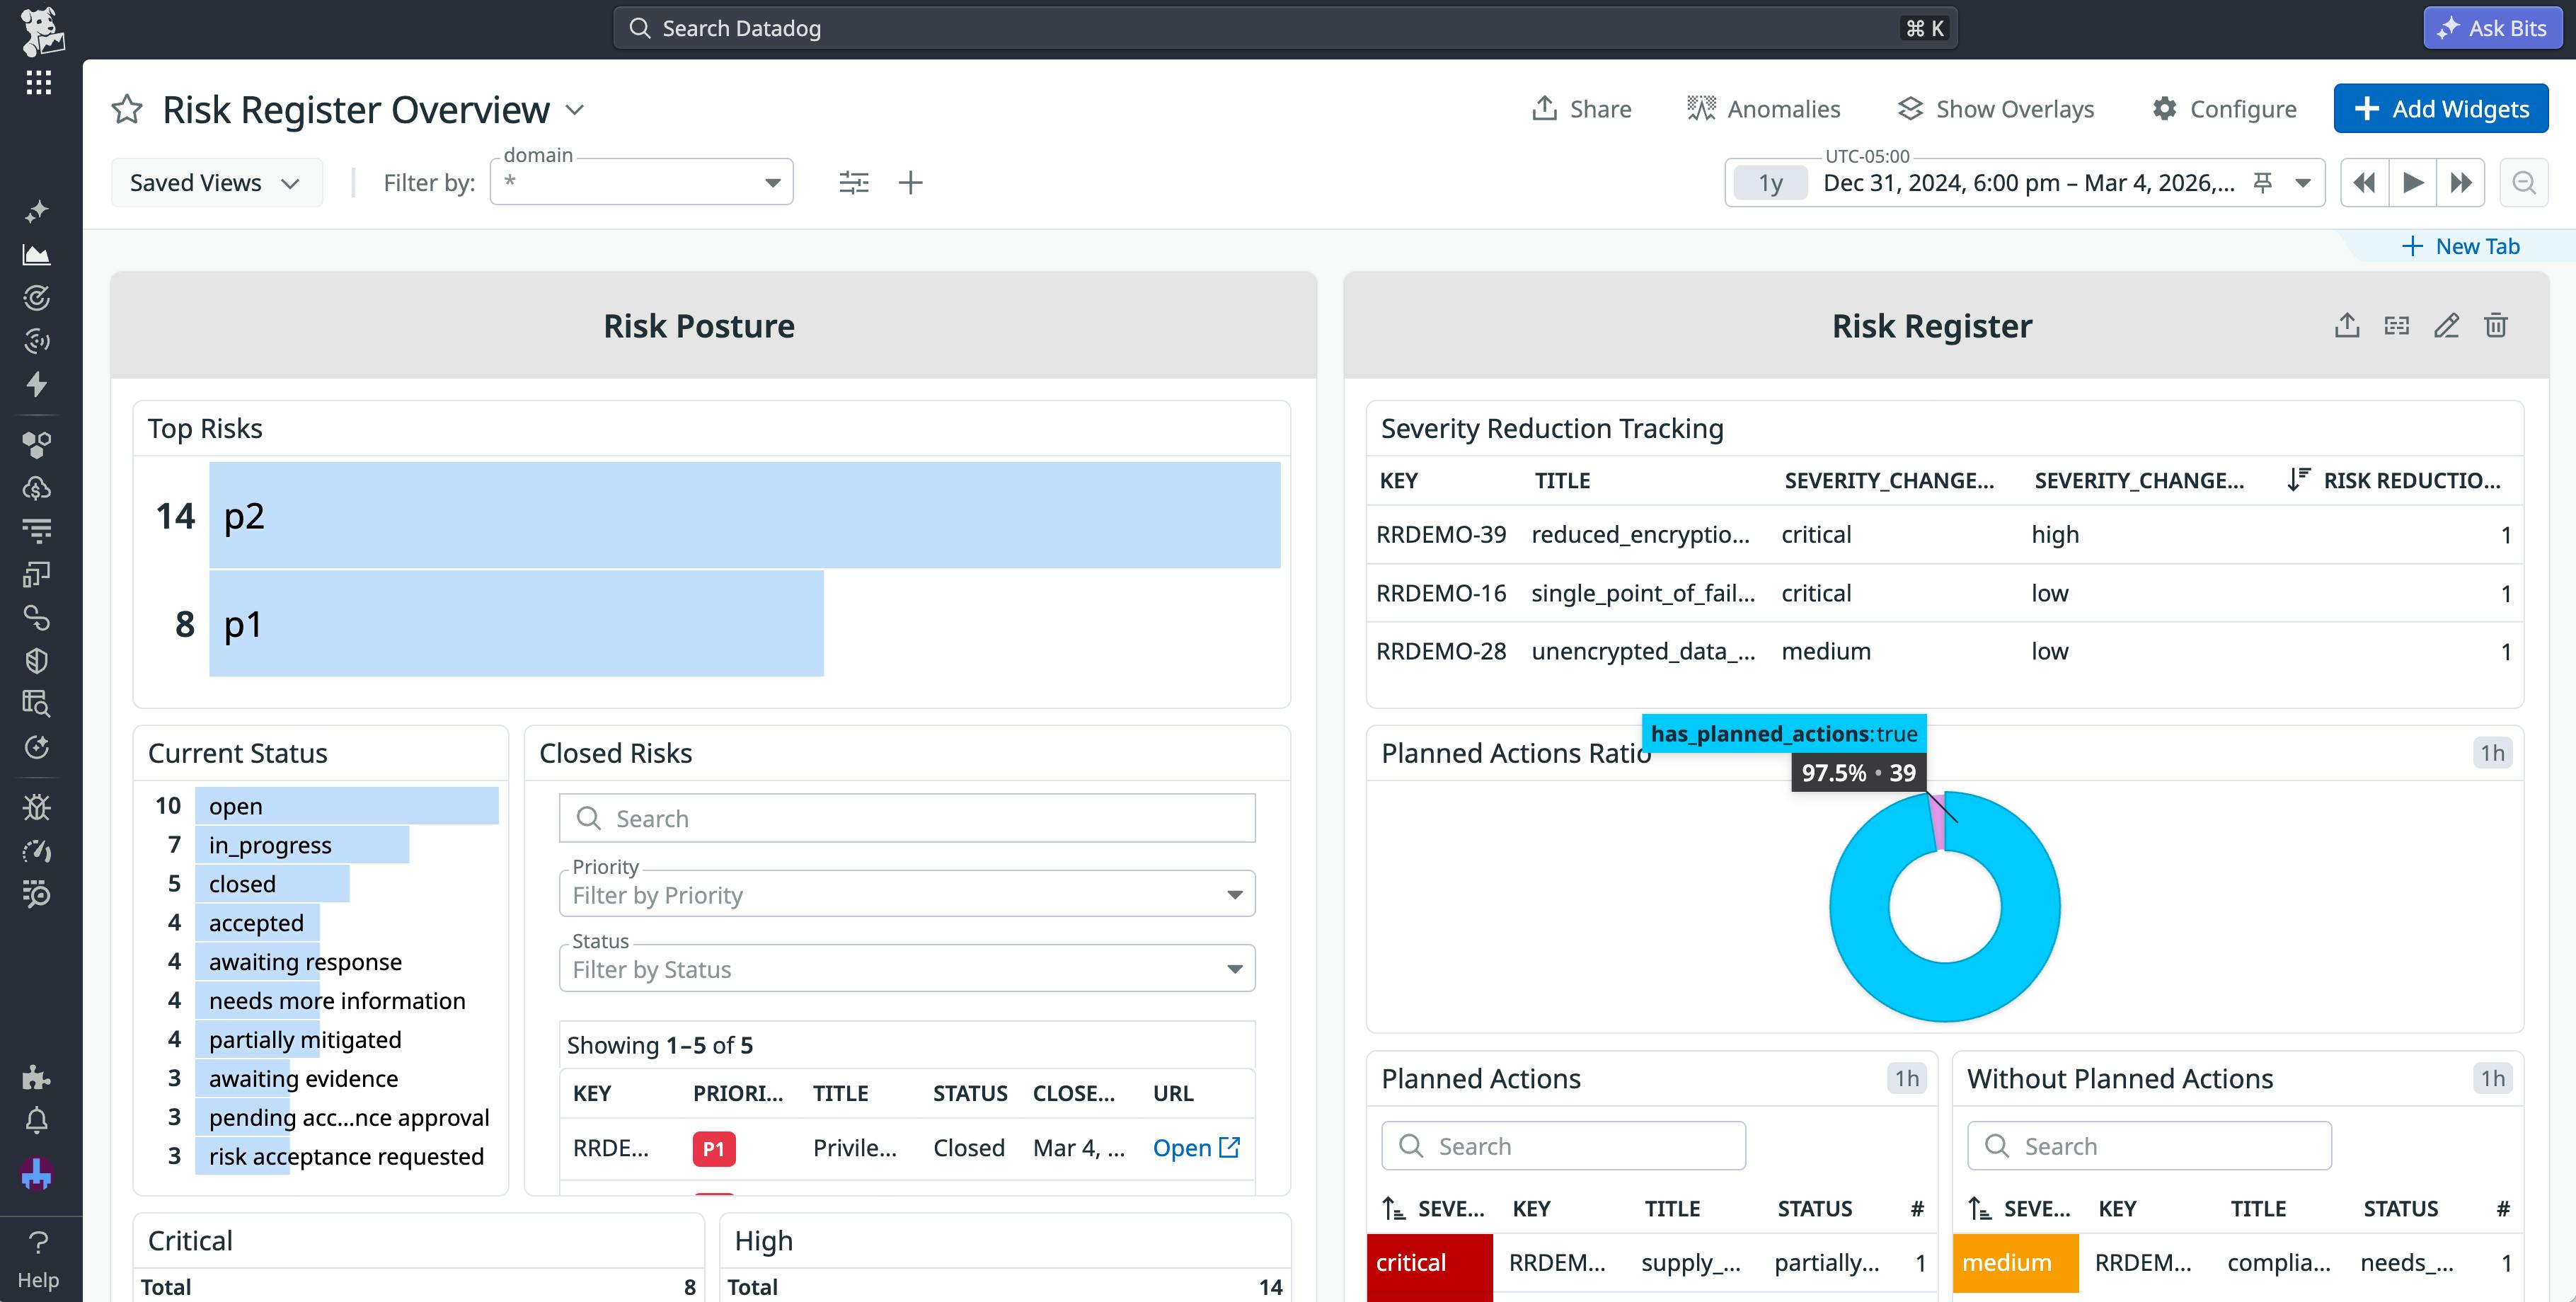Select the Security shield icon in sidebar
The image size is (2576, 1302).
click(x=38, y=660)
